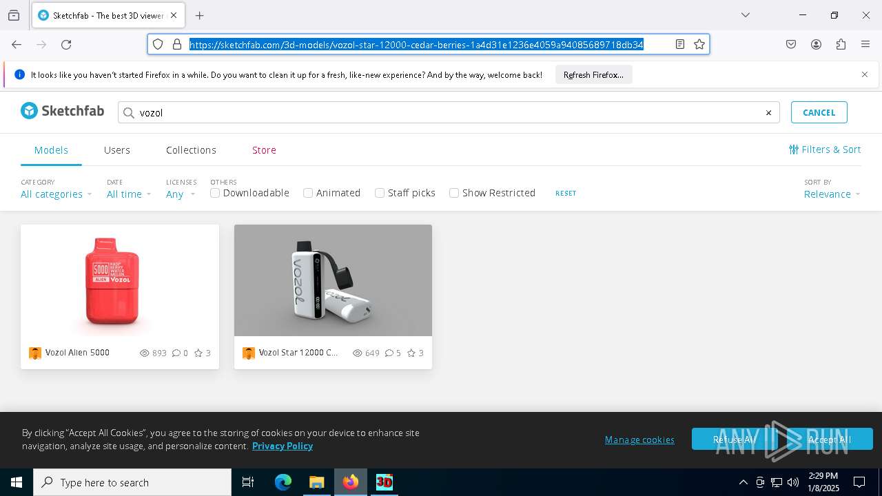Dismiss the Firefox refresh notification bar
Image resolution: width=882 pixels, height=496 pixels.
pyautogui.click(x=865, y=74)
